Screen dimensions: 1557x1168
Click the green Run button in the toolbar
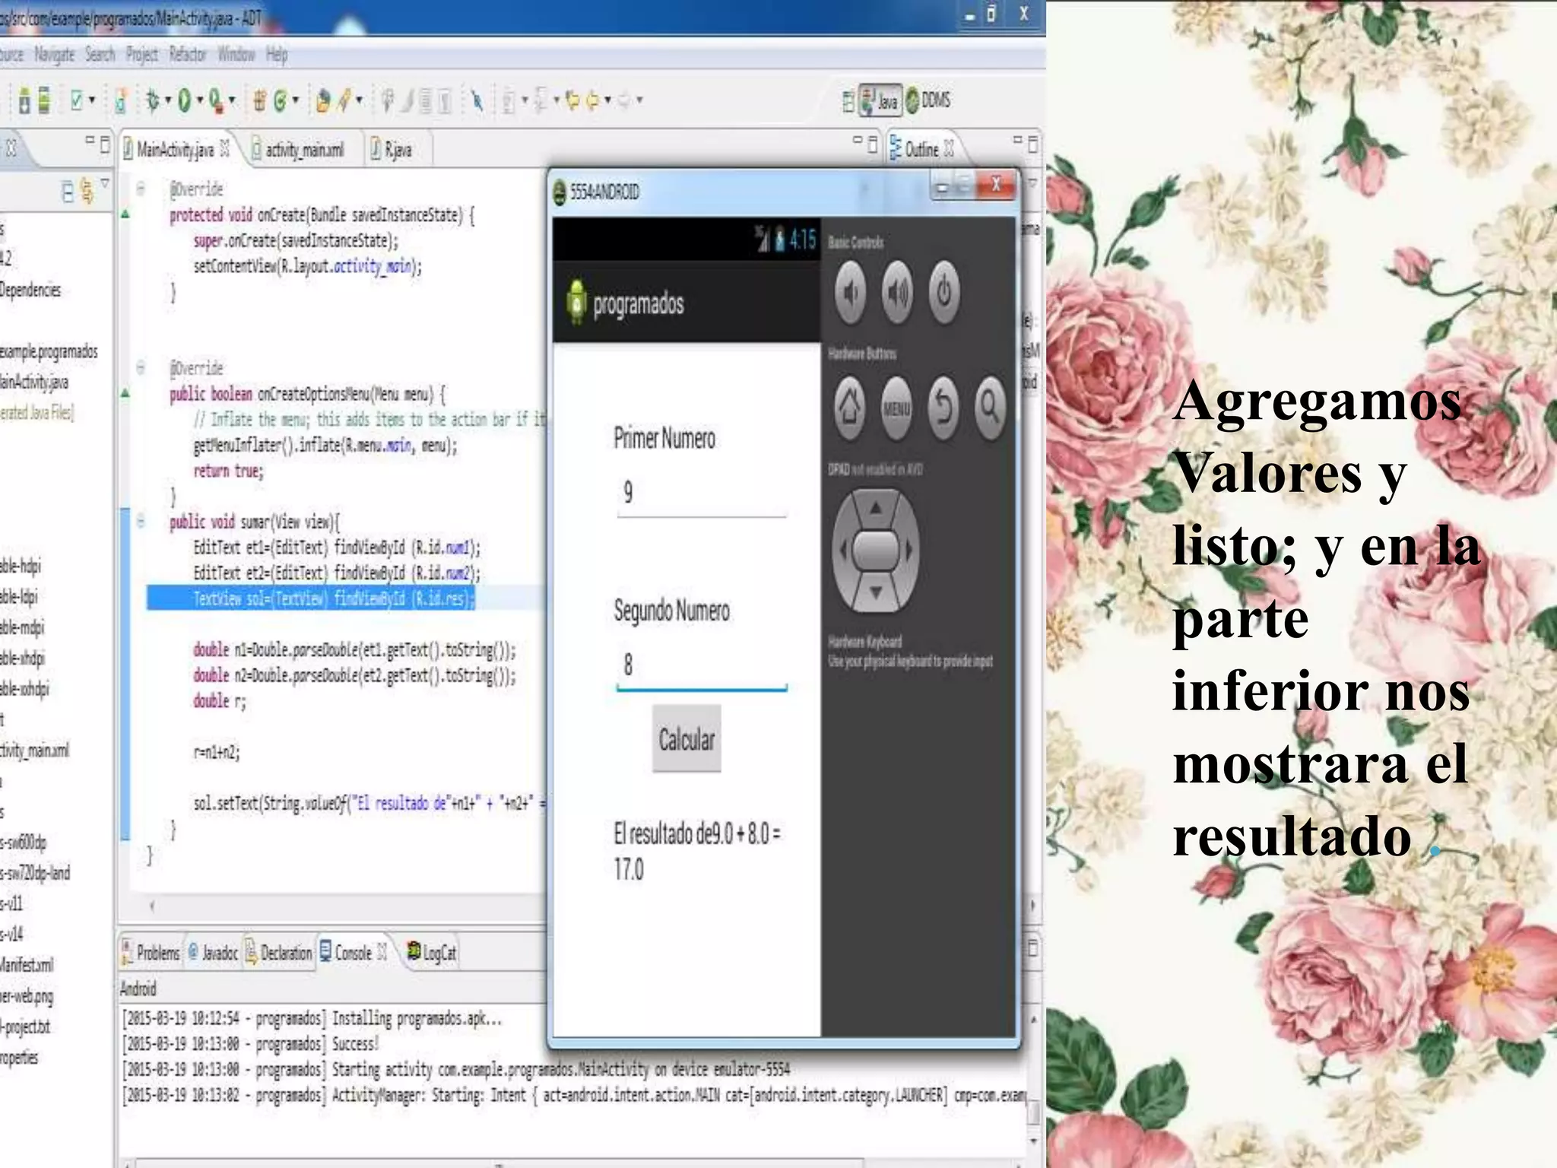184,100
